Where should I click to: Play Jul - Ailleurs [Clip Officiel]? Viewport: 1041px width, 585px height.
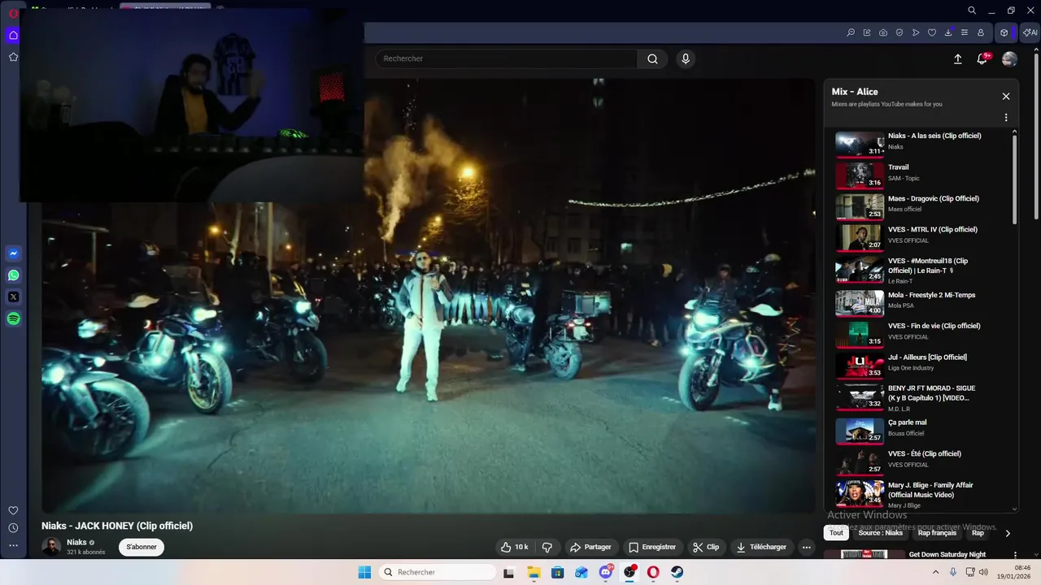tap(923, 365)
